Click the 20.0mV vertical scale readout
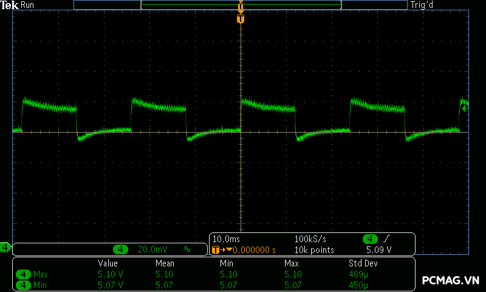Image resolution: width=486 pixels, height=292 pixels. pyautogui.click(x=152, y=249)
